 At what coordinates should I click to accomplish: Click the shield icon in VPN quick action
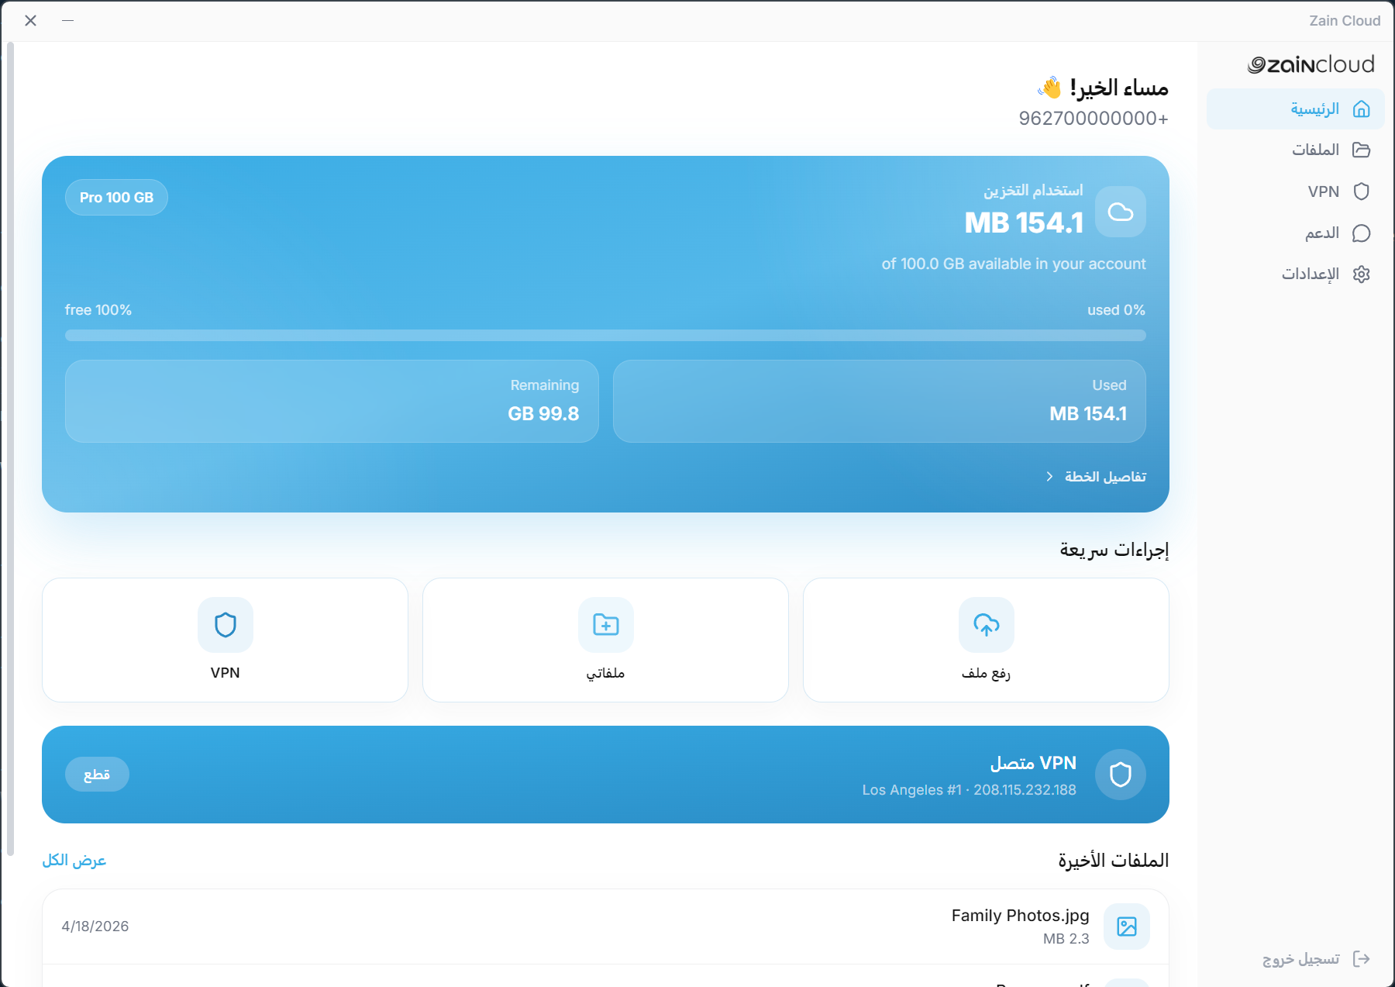click(x=225, y=625)
